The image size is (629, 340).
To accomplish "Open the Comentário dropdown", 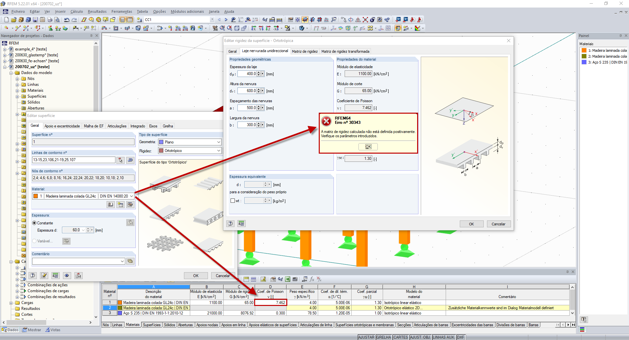I will (122, 261).
